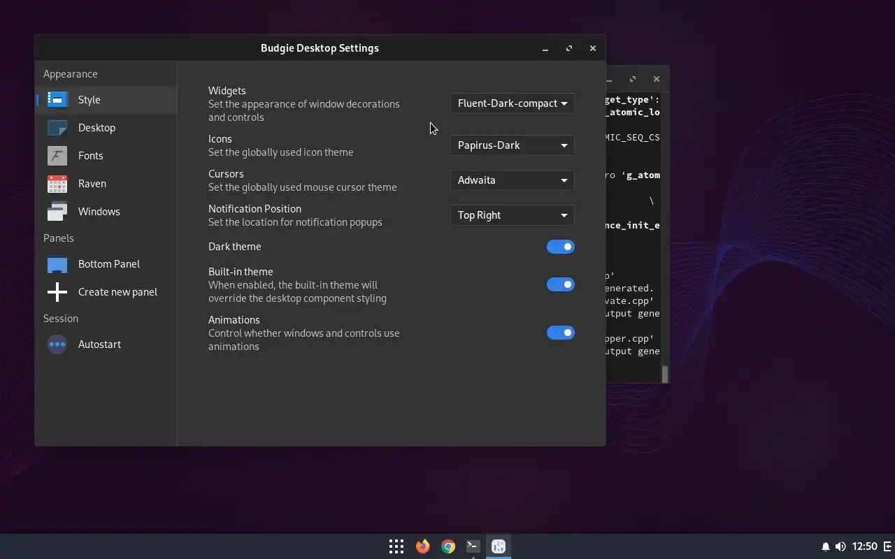Open the Fonts settings page label
The image size is (895, 559).
click(91, 156)
